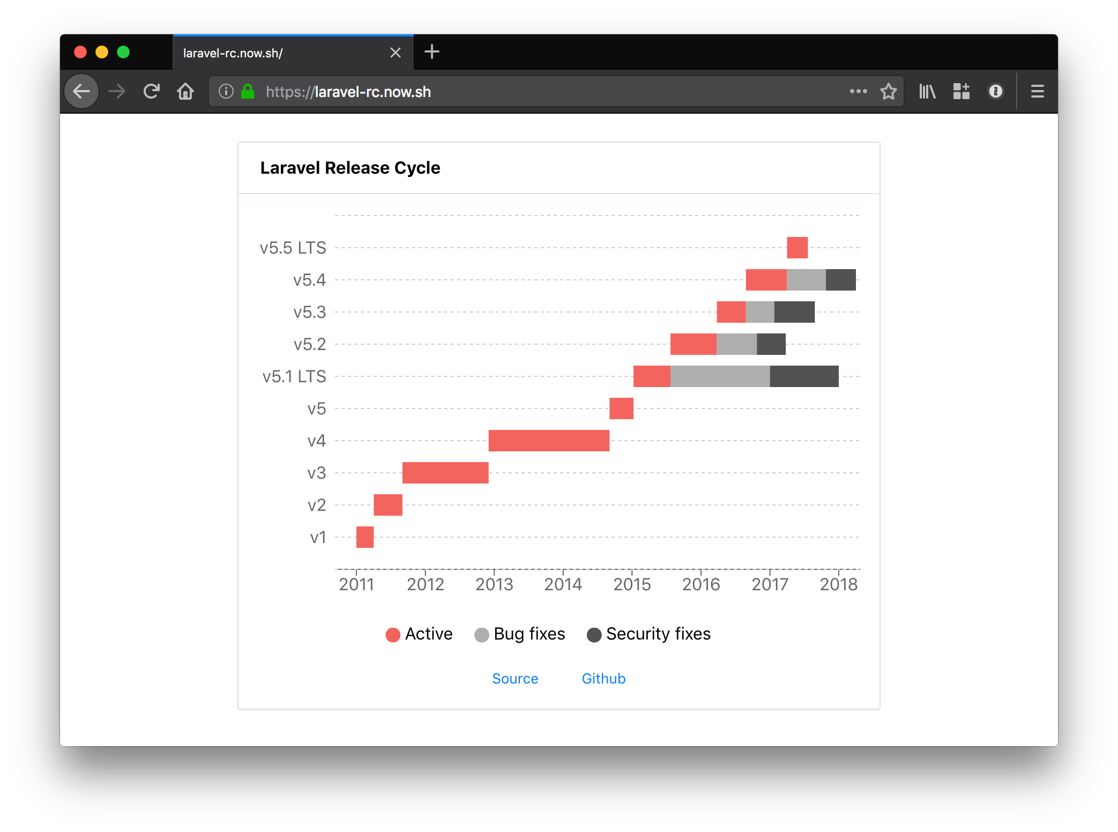Screen dimensions: 1118x832
Task: Click the browser back arrow button
Action: [81, 92]
